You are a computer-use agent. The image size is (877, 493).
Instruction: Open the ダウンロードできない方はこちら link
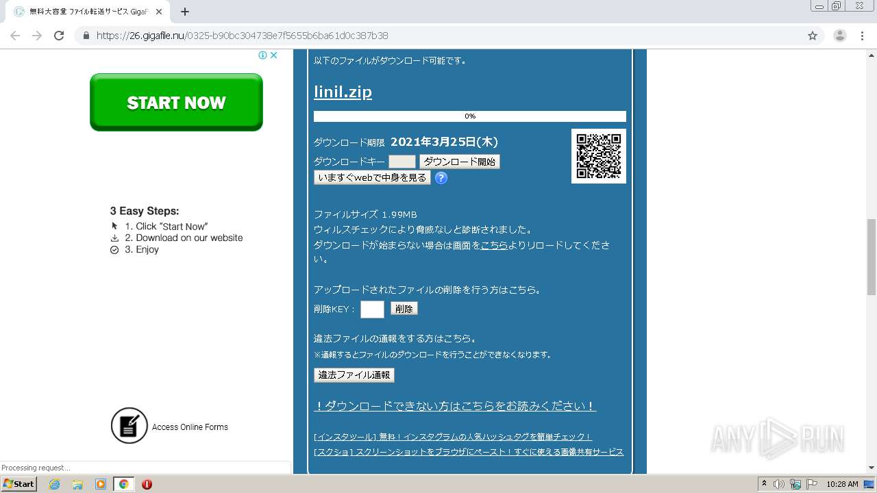pyautogui.click(x=455, y=406)
